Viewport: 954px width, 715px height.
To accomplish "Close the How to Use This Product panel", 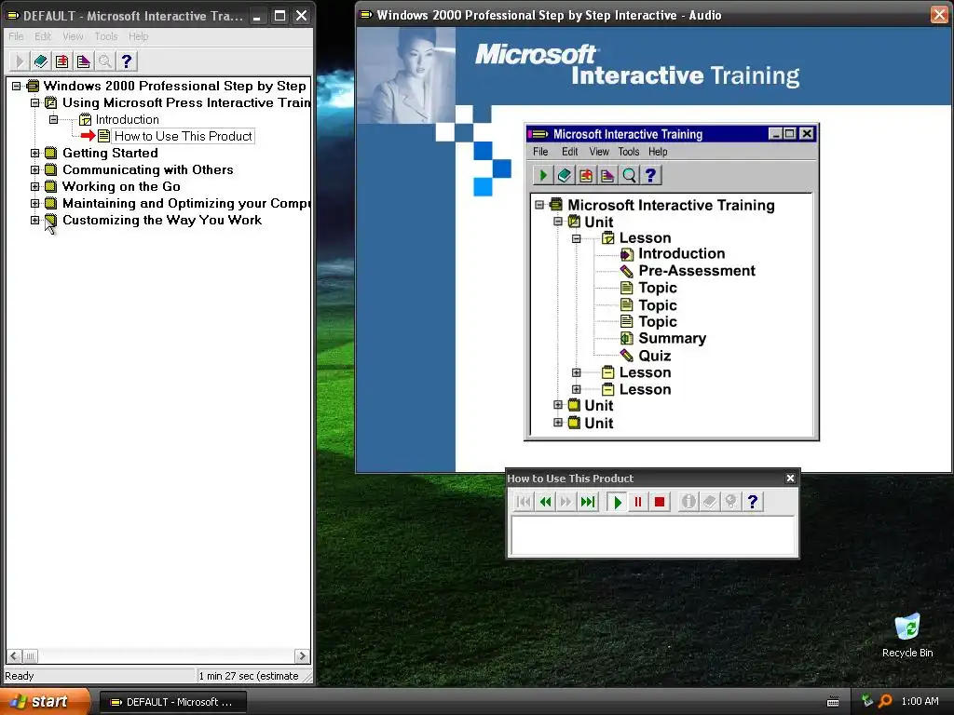I will point(790,479).
